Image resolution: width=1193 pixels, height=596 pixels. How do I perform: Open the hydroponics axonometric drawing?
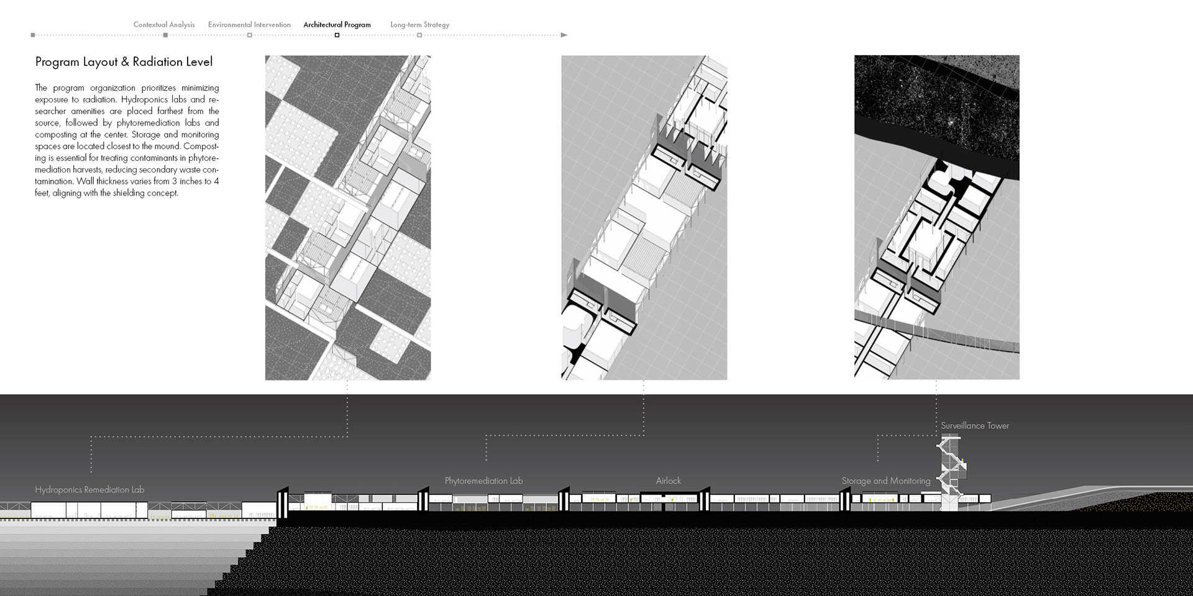point(348,217)
